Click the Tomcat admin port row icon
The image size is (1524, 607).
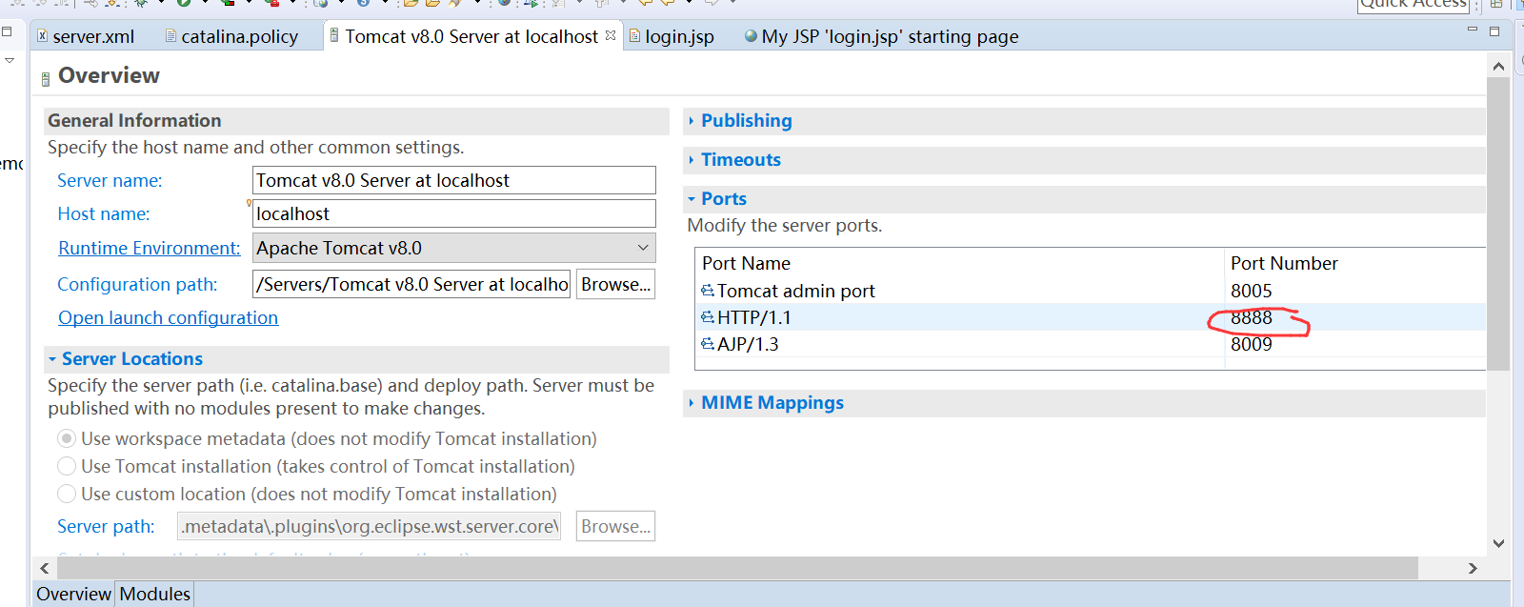pyautogui.click(x=708, y=291)
